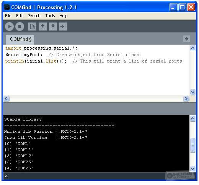Click the editor's scroll down arrow
This screenshot has height=185, width=199.
point(192,92)
